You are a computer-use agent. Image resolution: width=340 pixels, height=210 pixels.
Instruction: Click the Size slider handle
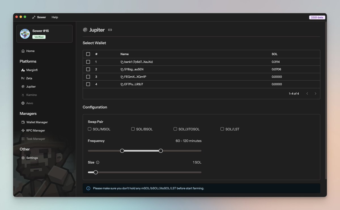pyautogui.click(x=95, y=172)
